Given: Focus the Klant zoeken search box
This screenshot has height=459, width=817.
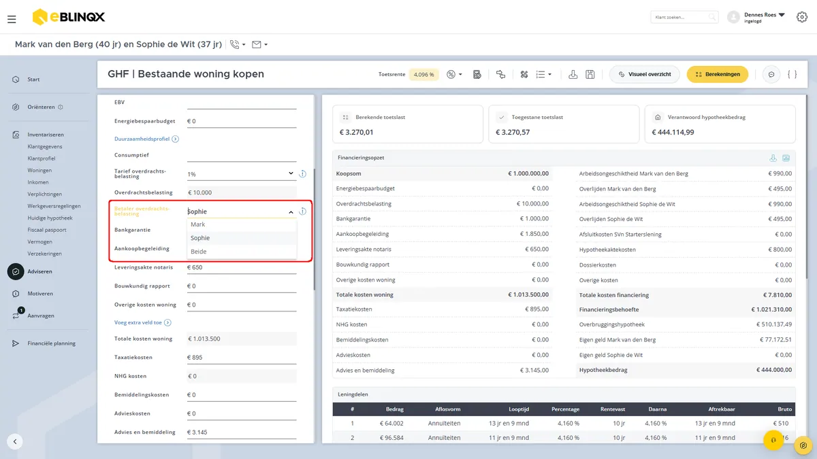Looking at the screenshot, I should click(684, 17).
